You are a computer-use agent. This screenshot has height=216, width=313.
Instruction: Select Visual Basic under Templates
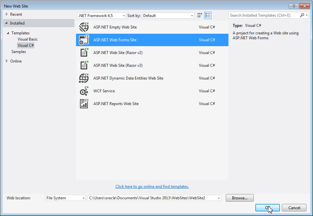tap(28, 39)
